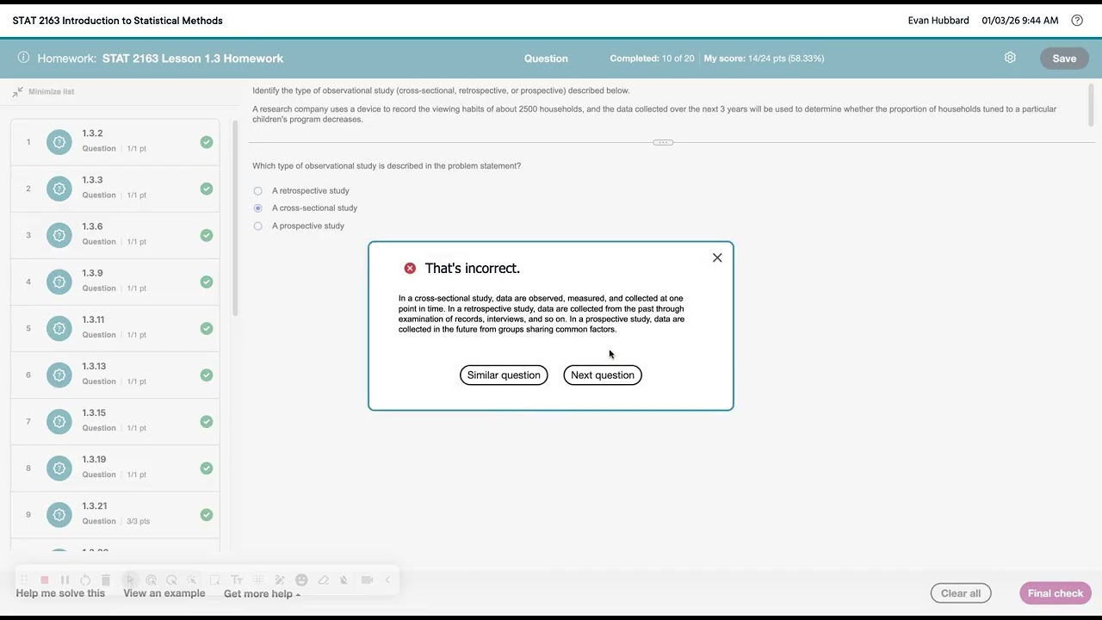Delete recording with trash icon
Screen dimensions: 1102x620
coord(106,580)
